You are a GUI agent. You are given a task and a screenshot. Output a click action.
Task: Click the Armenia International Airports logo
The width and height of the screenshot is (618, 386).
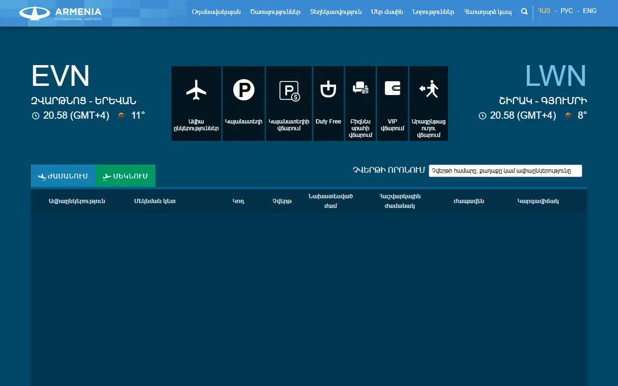[60, 13]
